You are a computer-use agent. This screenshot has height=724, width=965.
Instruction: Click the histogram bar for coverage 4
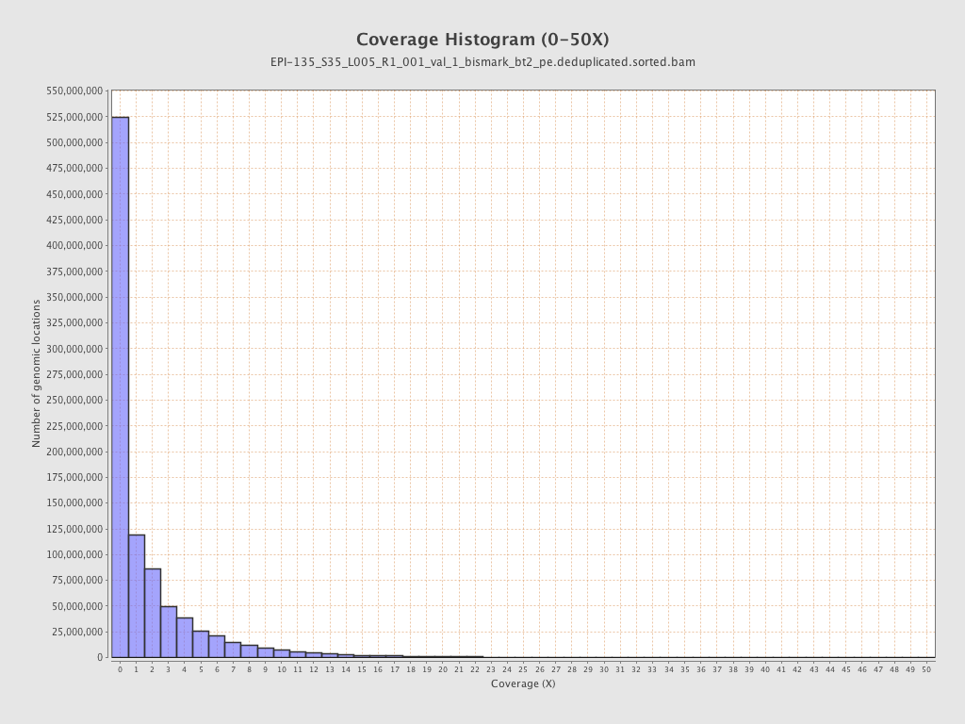click(x=185, y=638)
